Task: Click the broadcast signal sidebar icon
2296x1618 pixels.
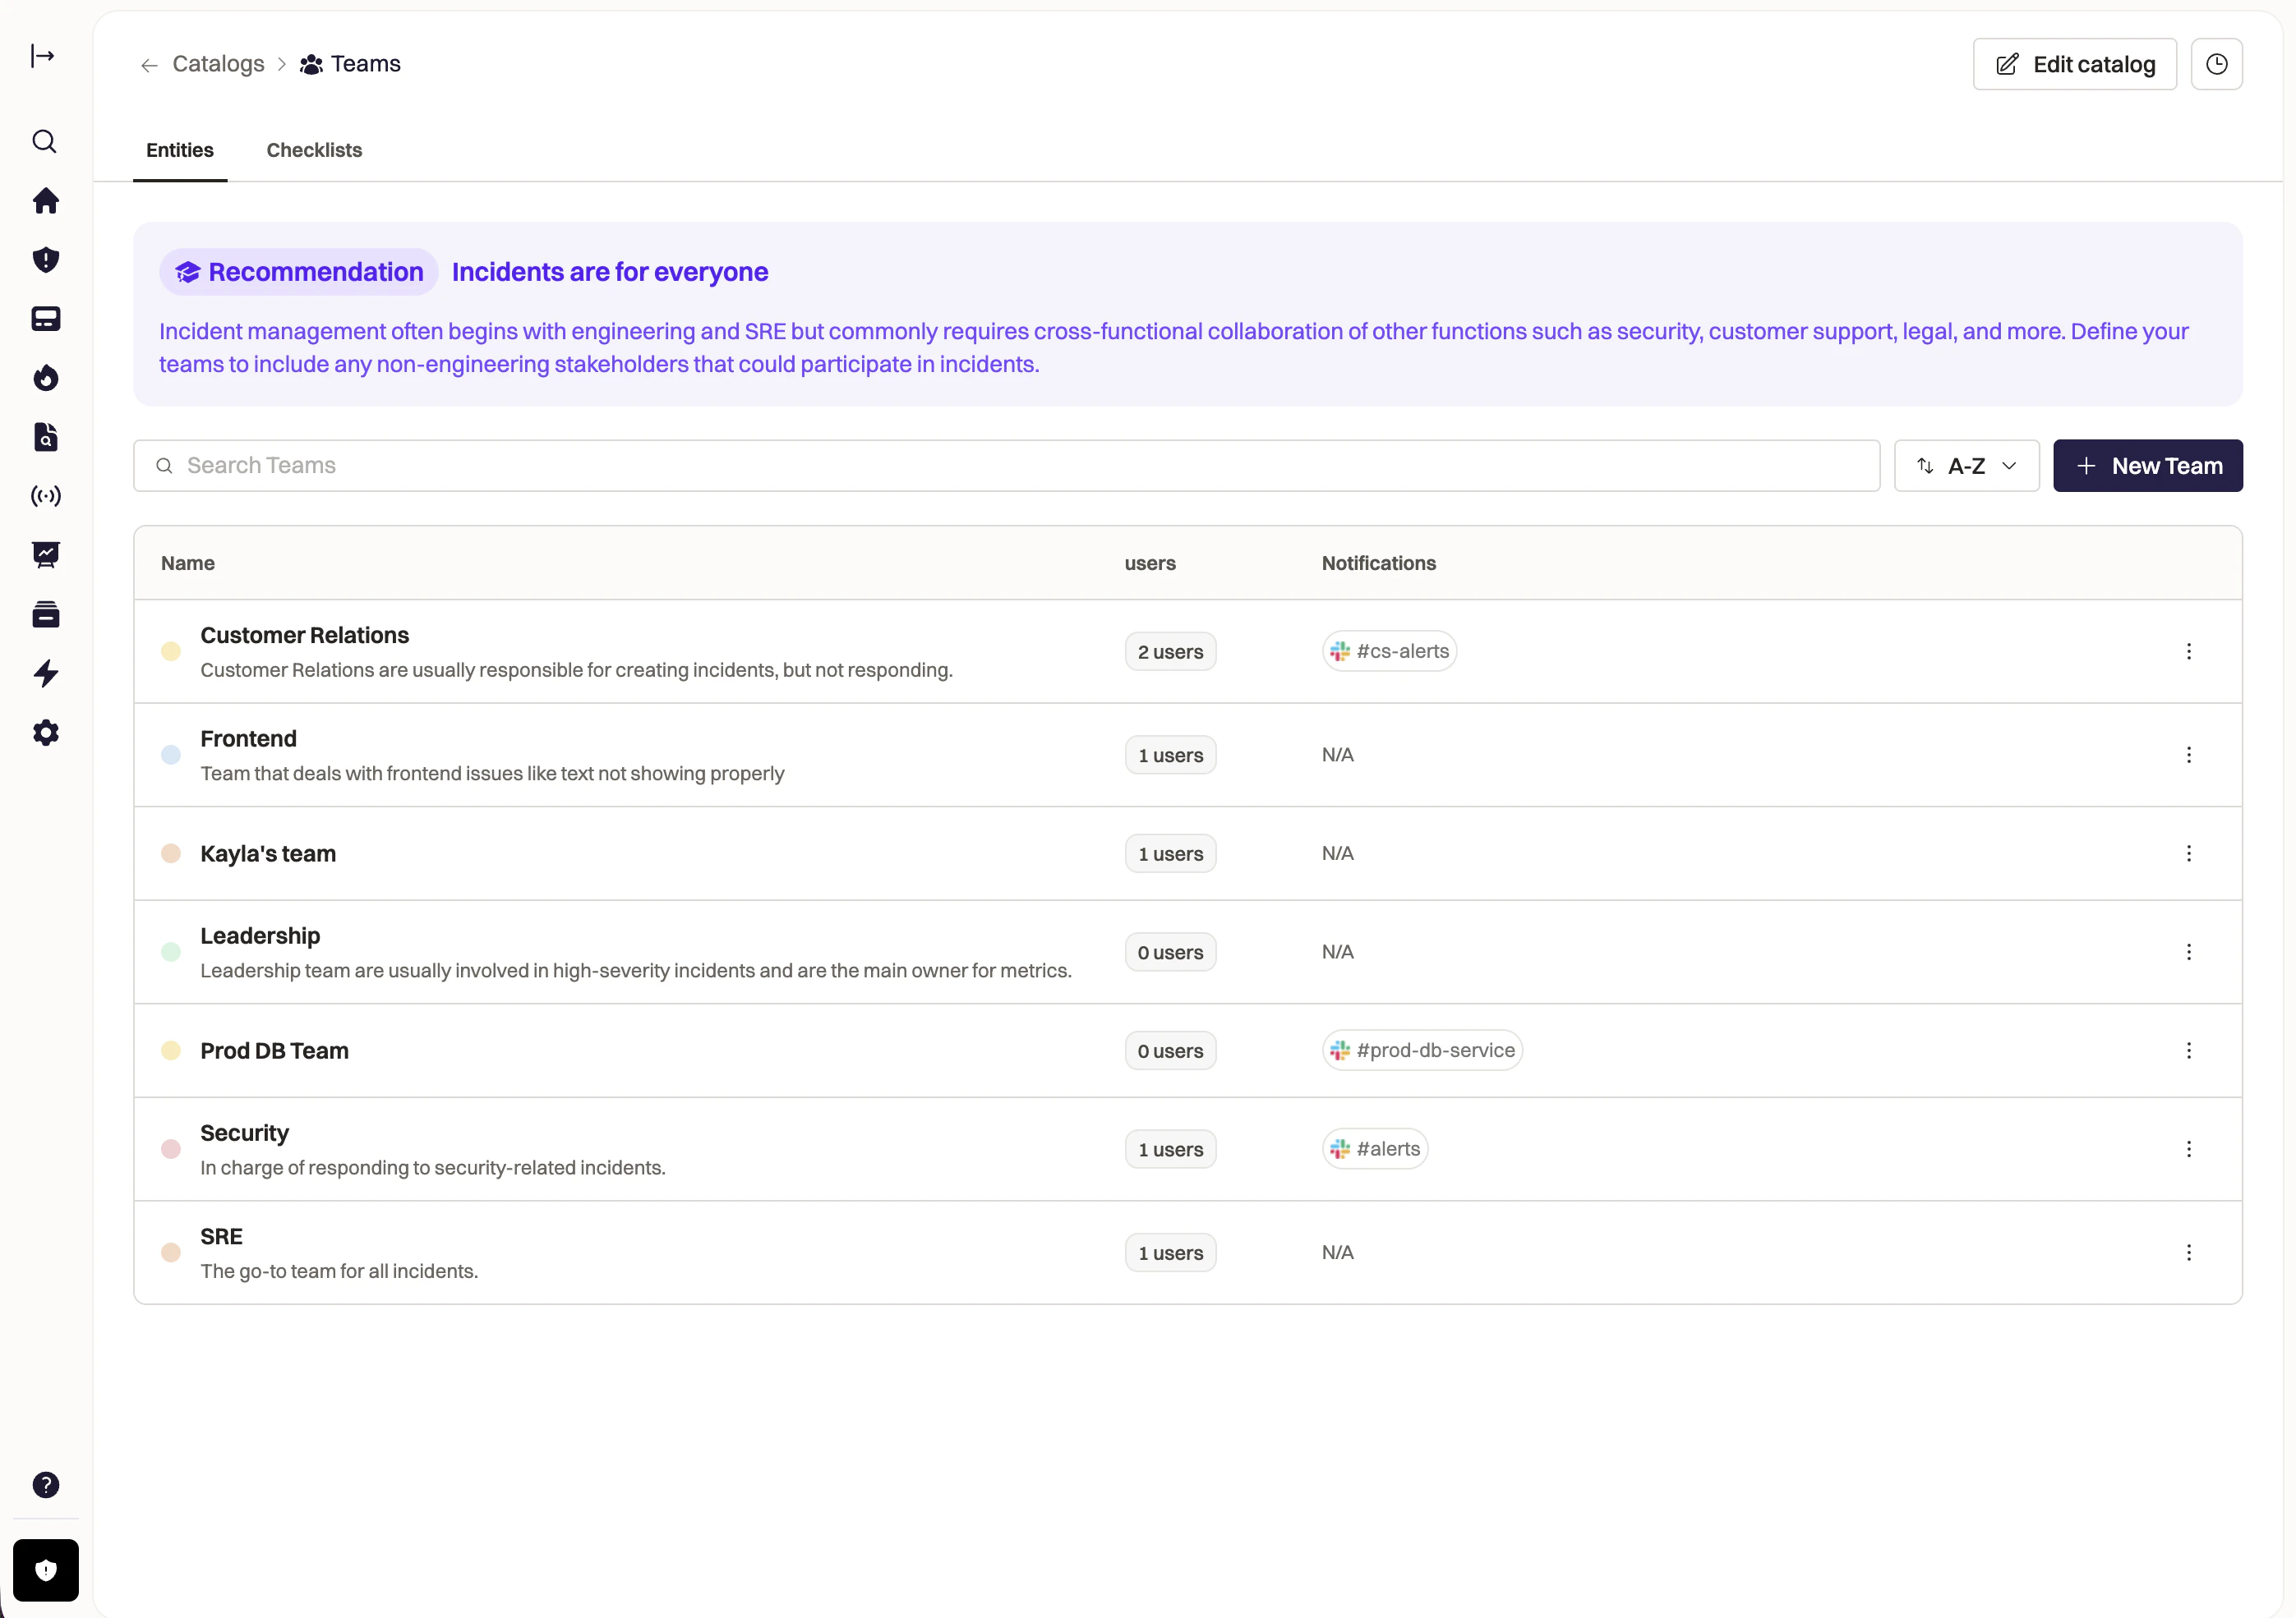Action: (45, 496)
